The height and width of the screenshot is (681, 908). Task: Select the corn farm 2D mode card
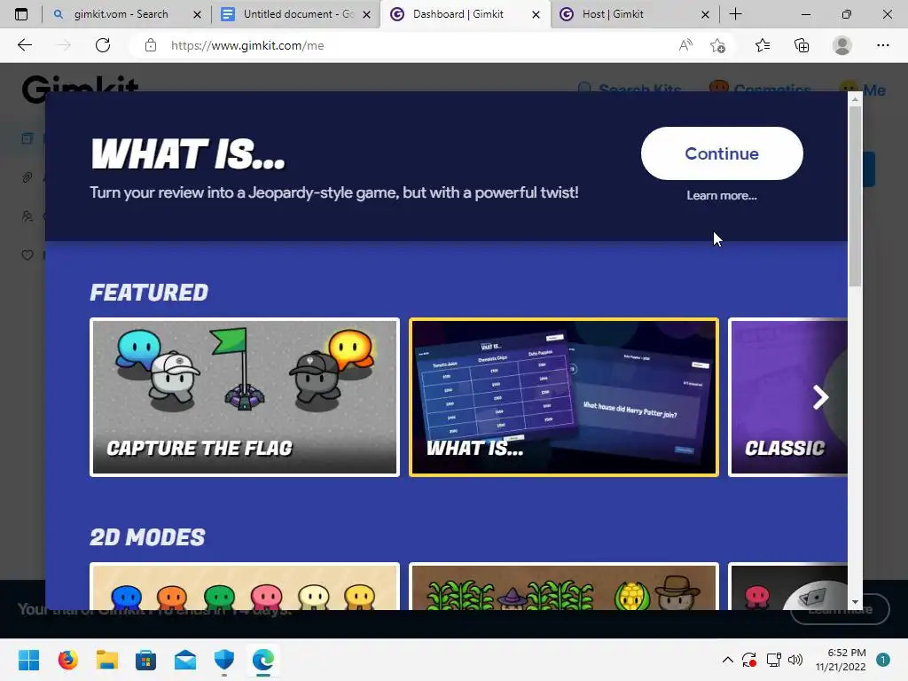(563, 586)
